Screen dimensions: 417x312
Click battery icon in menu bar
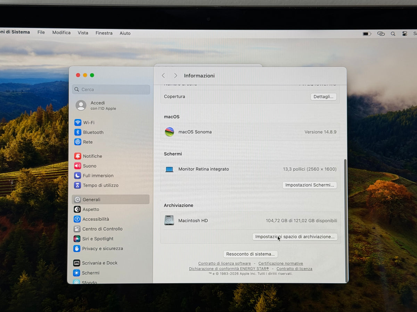point(367,34)
